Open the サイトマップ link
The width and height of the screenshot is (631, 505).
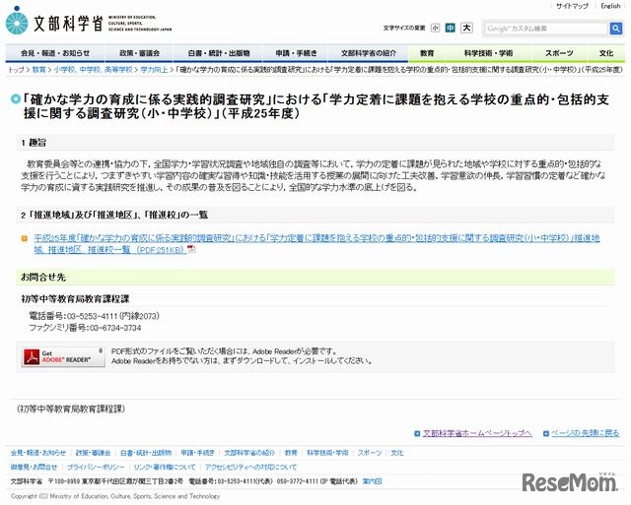tap(572, 6)
